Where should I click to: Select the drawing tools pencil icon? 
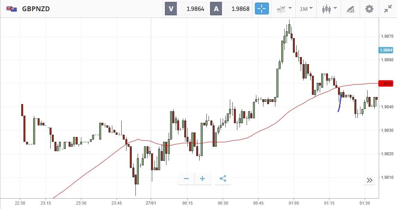(x=350, y=9)
